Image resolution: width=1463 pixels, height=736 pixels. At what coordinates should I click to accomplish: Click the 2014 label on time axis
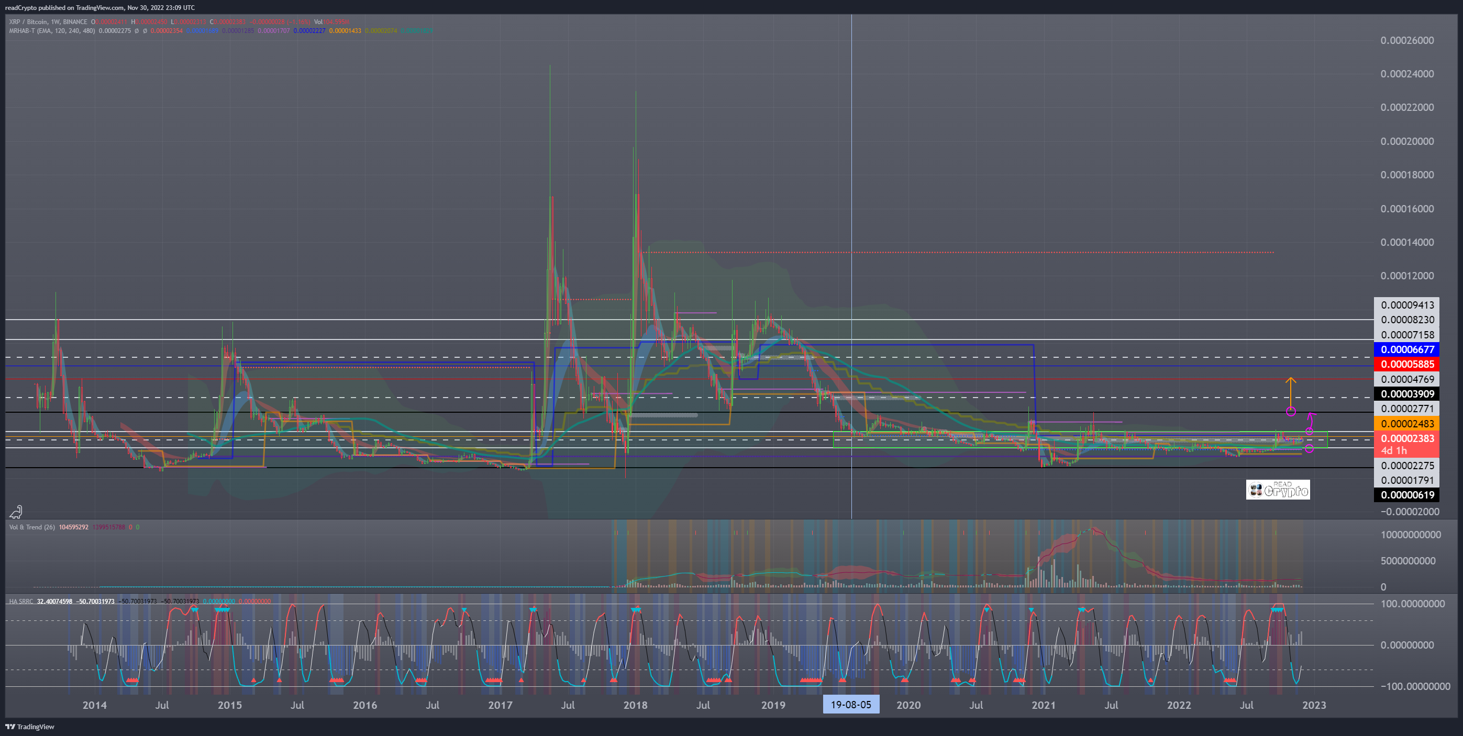(94, 705)
